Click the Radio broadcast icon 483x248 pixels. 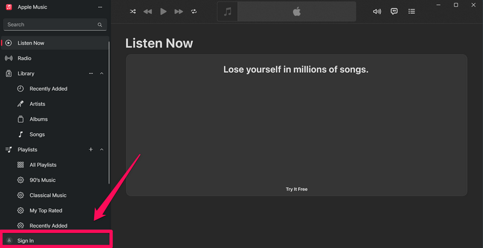[9, 58]
